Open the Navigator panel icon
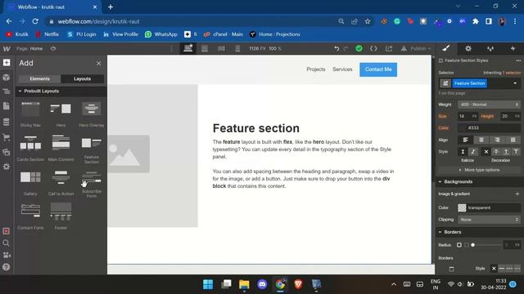Screen dimensions: 524x294 [7, 91]
